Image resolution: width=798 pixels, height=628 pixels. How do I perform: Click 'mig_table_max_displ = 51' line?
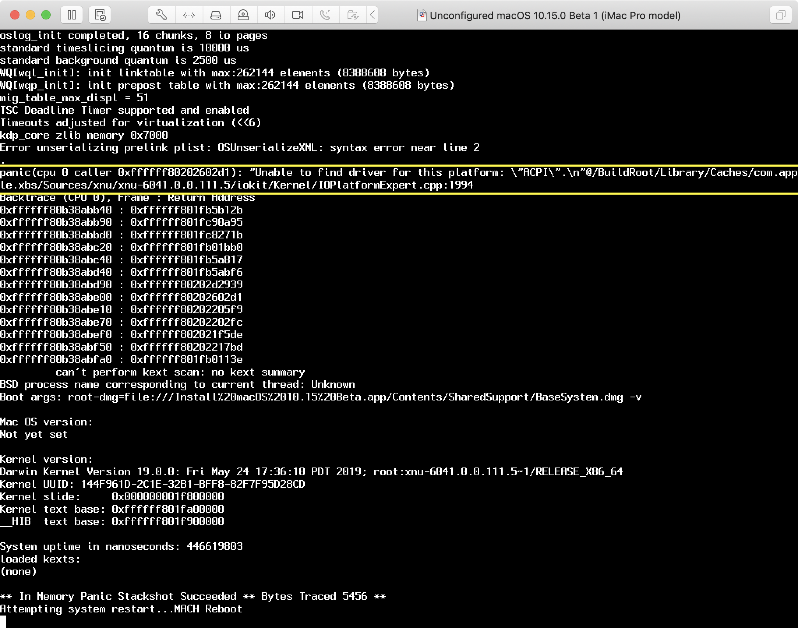(x=74, y=98)
